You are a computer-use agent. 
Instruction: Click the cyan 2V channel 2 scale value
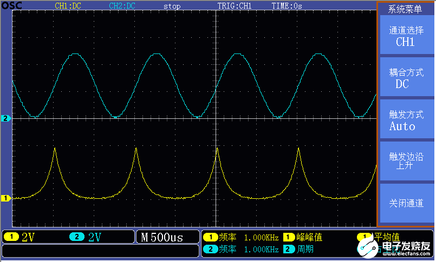(x=95, y=237)
